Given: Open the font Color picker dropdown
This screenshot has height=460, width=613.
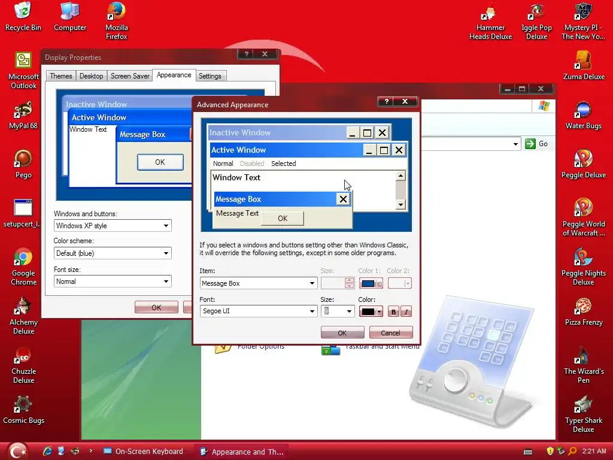Looking at the screenshot, I should click(x=371, y=311).
